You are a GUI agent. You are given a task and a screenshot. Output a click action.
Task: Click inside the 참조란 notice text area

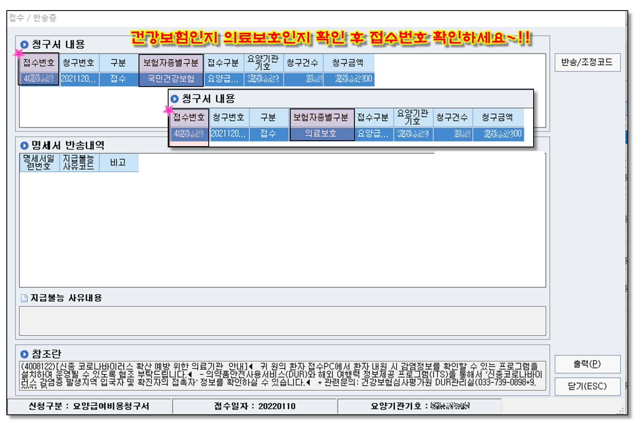[282, 375]
